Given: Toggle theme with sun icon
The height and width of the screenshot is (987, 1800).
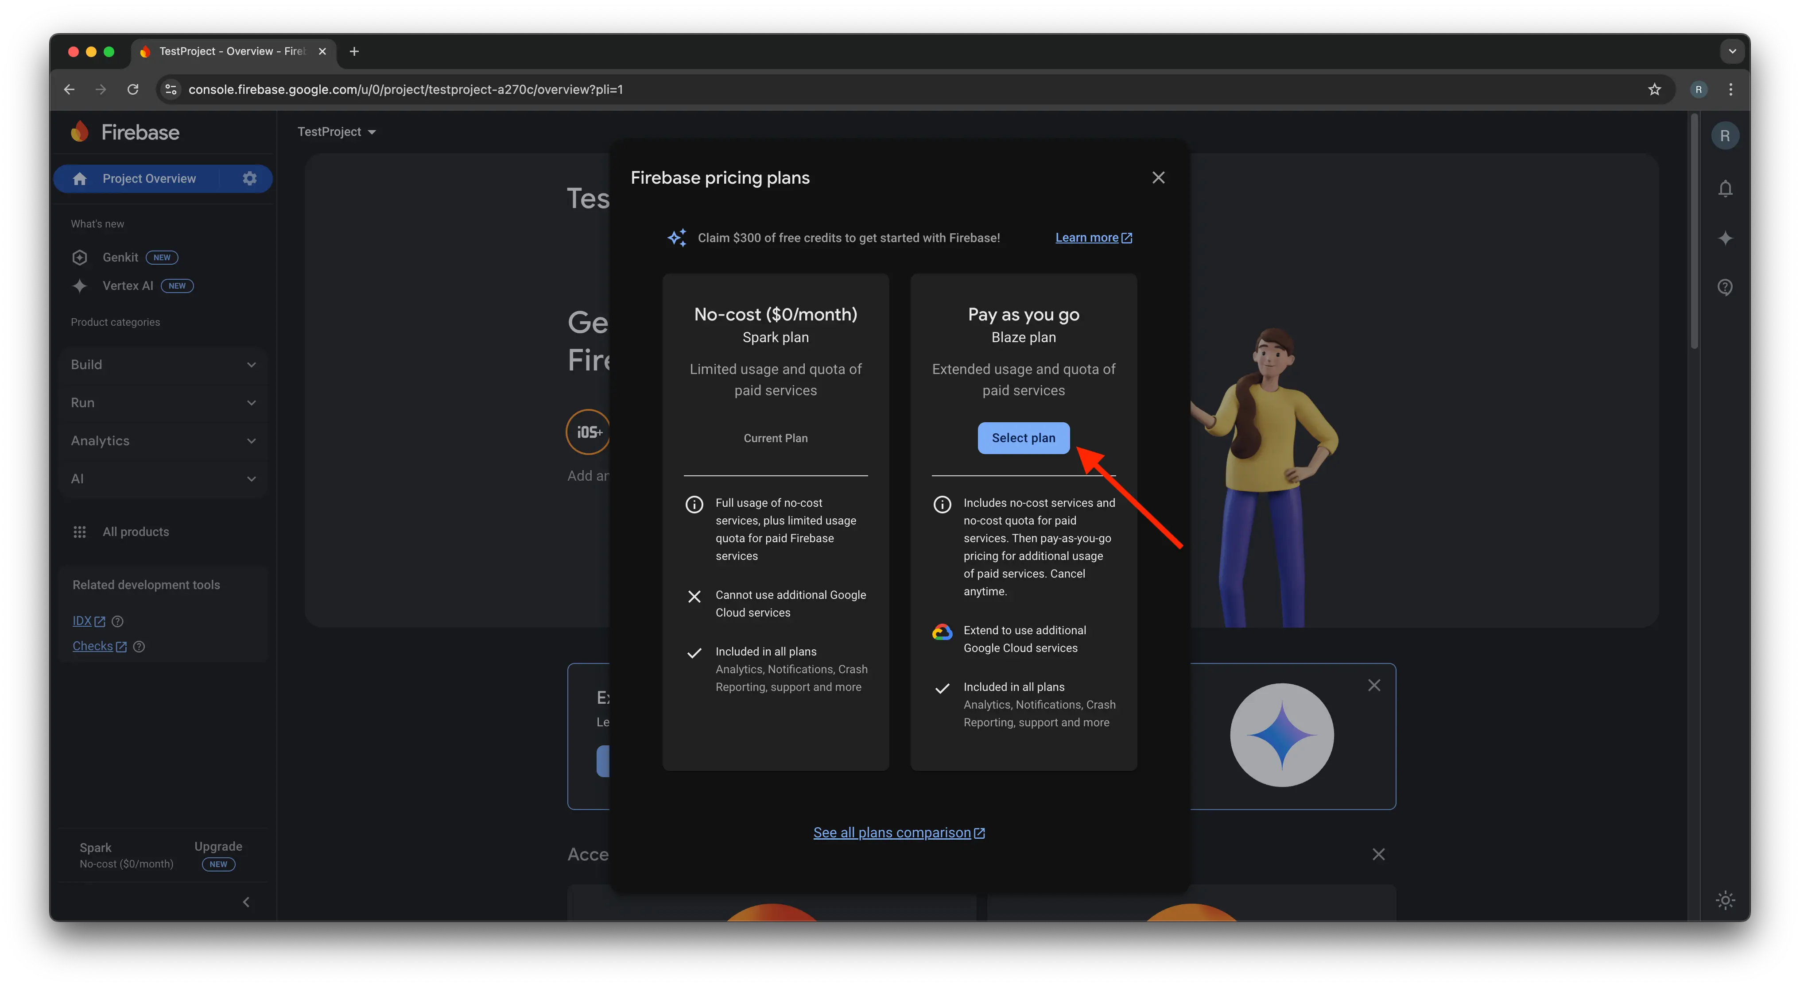Looking at the screenshot, I should [x=1725, y=900].
